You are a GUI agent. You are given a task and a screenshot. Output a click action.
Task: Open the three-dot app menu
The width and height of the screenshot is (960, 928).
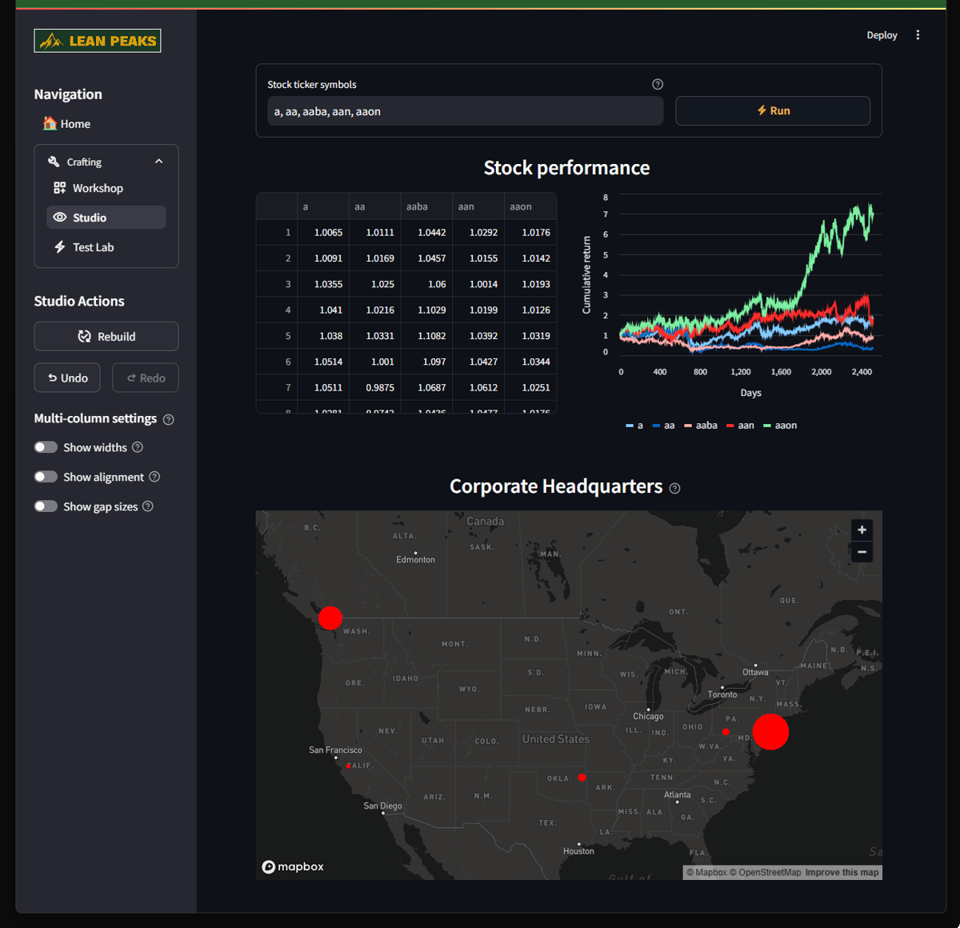pos(918,35)
